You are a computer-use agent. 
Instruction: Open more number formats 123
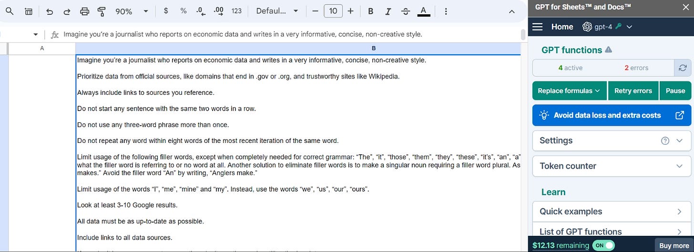236,11
